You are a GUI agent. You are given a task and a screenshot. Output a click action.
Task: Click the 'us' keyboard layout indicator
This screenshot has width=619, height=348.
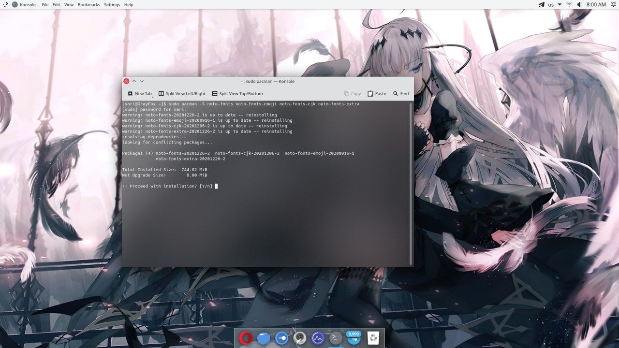(551, 4)
